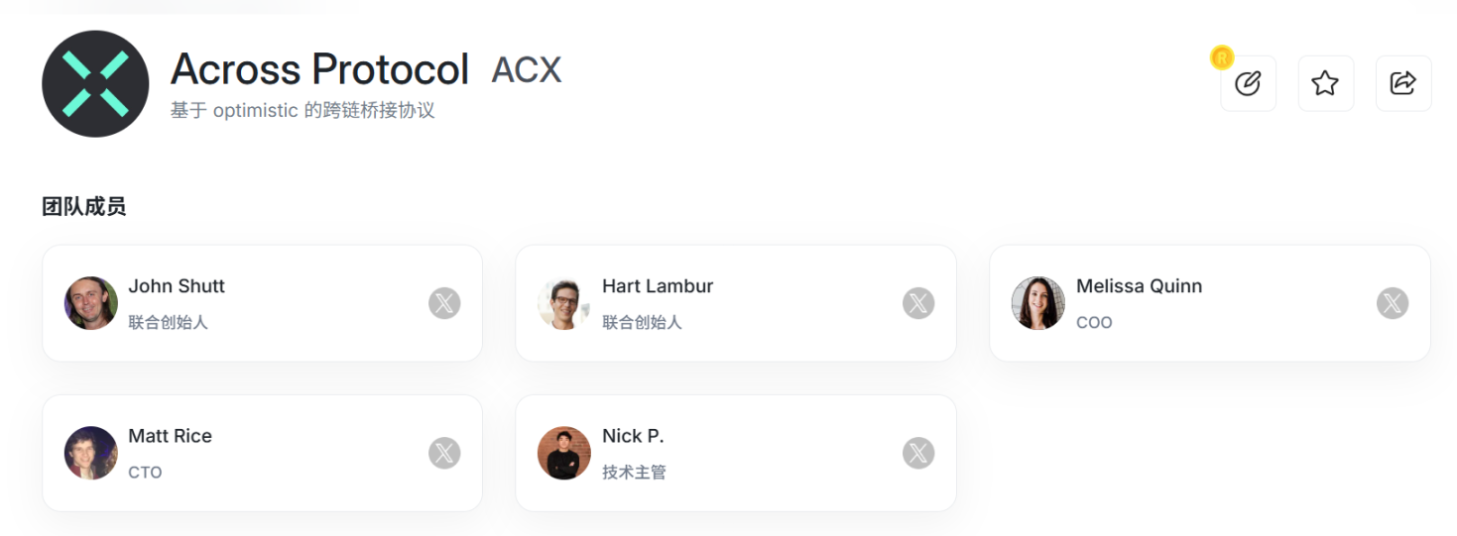
Task: Click Matt Rice's avatar photo
Action: click(x=91, y=453)
